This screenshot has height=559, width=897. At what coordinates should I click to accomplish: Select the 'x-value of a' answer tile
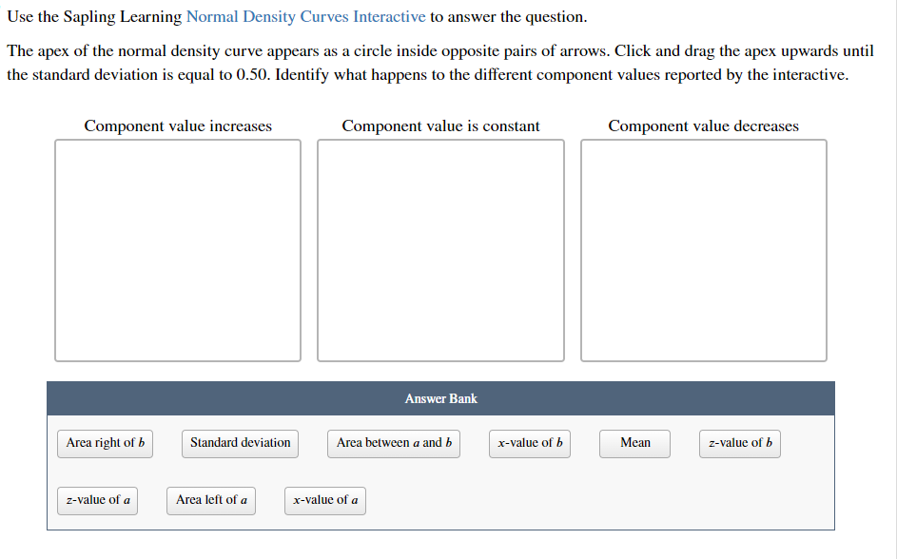[324, 500]
